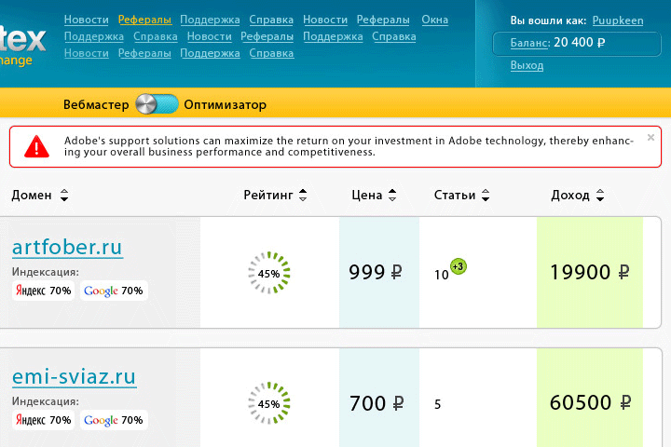The image size is (671, 447).
Task: Click the green +3 badge for artfober.ru
Action: [x=459, y=267]
